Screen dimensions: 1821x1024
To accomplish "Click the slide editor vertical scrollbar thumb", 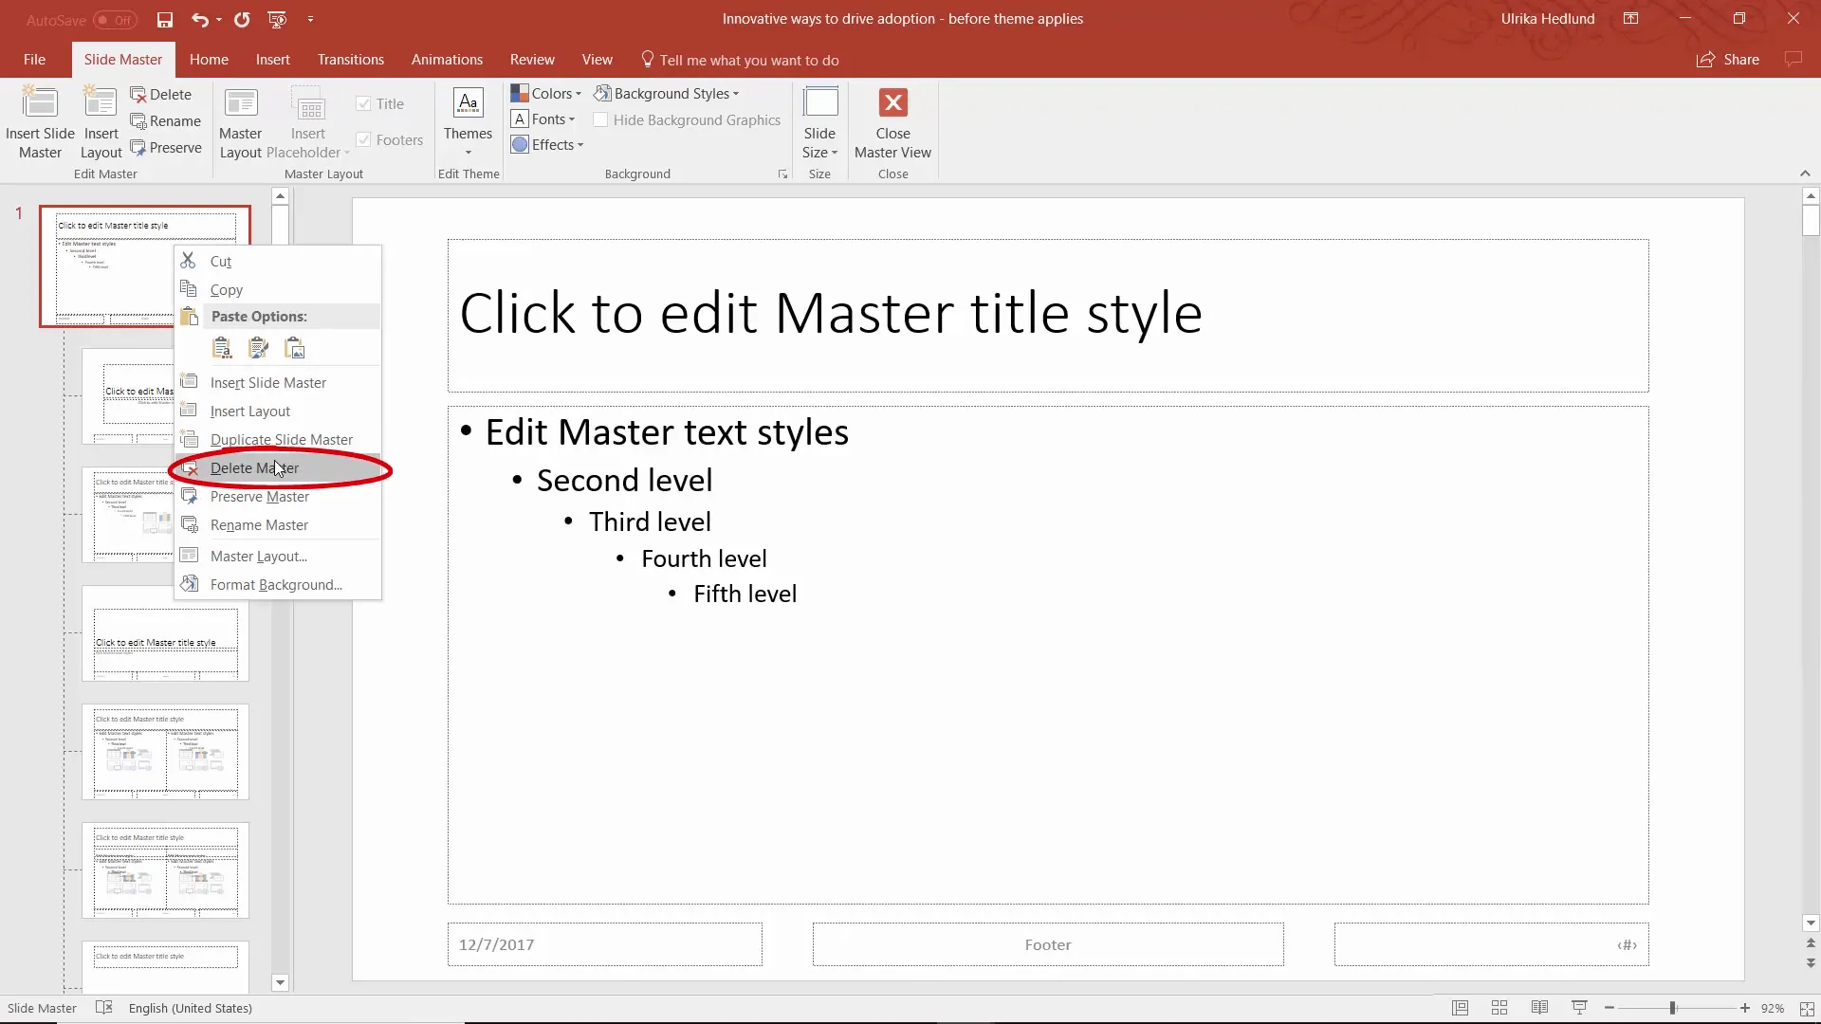I will coord(1811,221).
